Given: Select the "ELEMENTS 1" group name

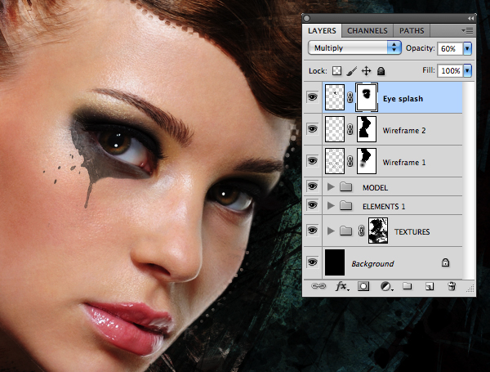Looking at the screenshot, I should pyautogui.click(x=384, y=207).
